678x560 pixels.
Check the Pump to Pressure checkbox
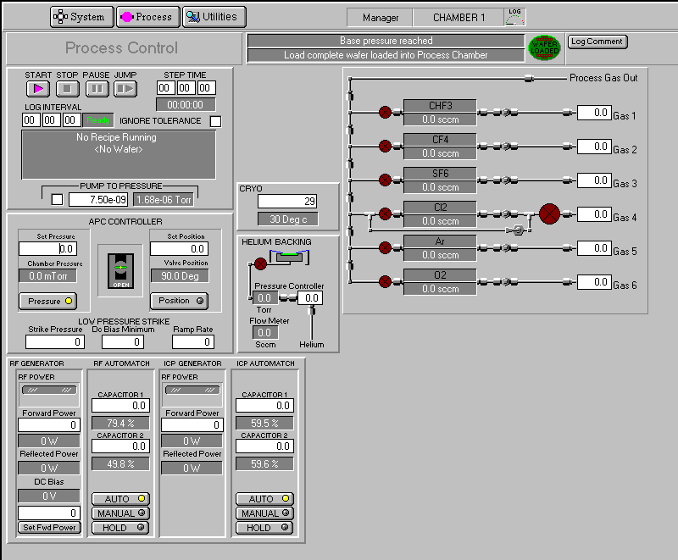pos(57,199)
